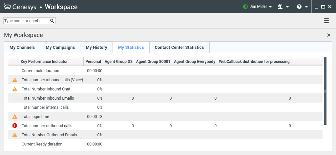Open the Help dropdown menu
Screen dimensions: 336x155
302,7
